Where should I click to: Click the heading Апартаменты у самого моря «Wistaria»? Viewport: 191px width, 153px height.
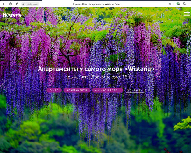click(96, 69)
